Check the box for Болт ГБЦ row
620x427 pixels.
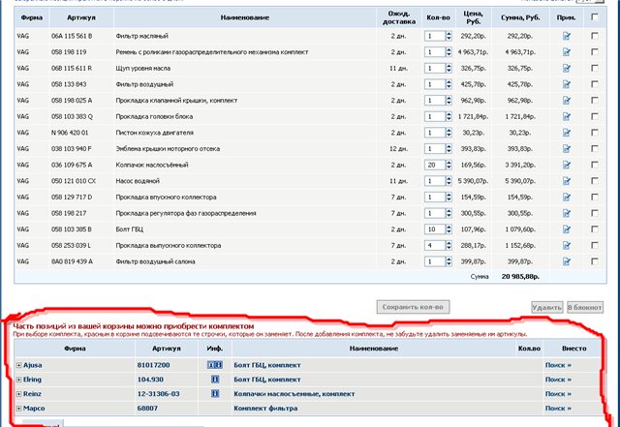tap(594, 229)
